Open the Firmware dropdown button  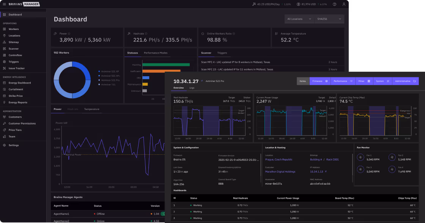tap(320, 81)
